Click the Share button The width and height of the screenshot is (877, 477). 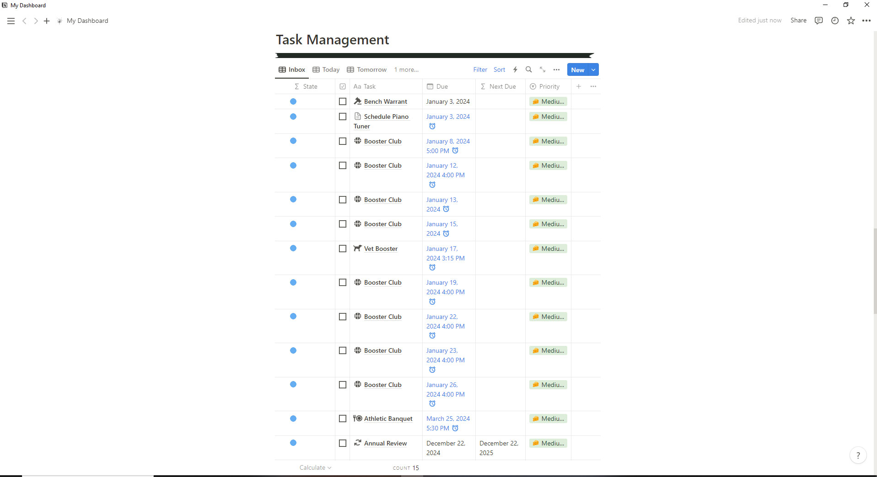798,20
